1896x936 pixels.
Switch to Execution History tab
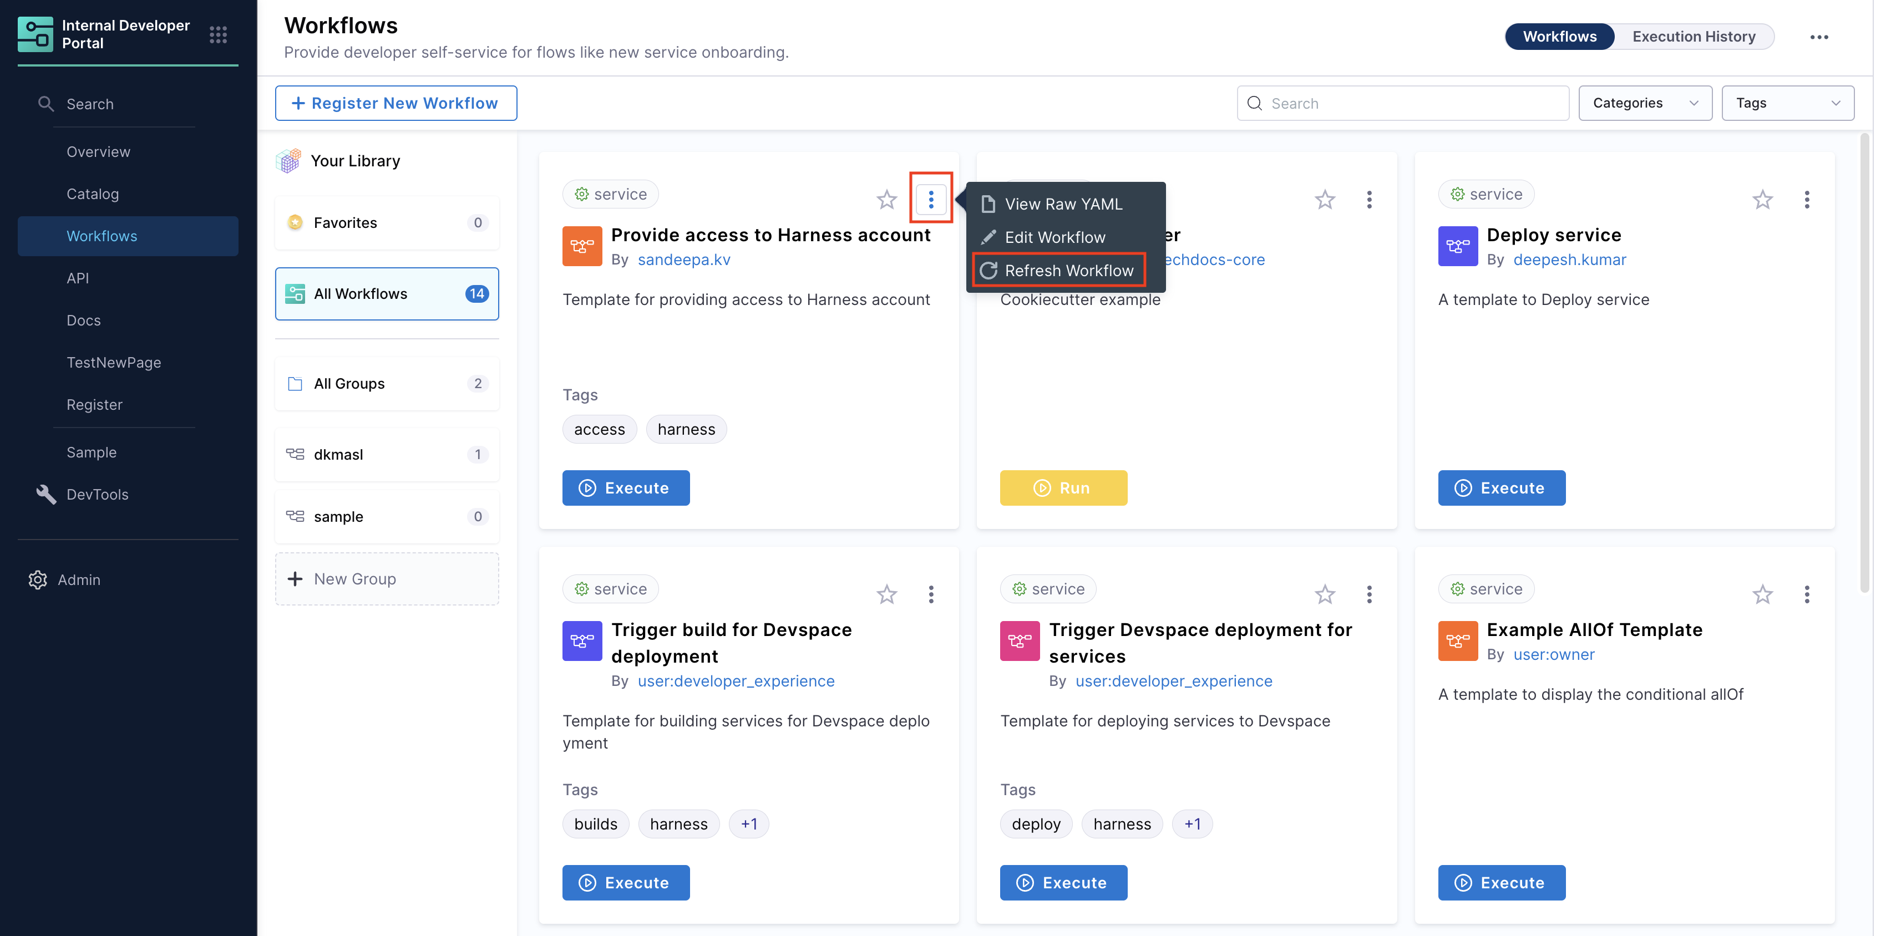tap(1693, 37)
